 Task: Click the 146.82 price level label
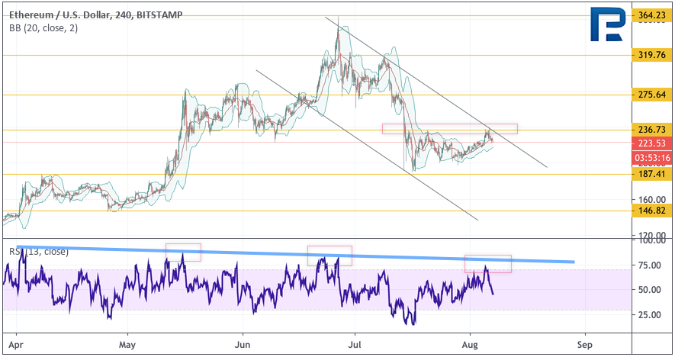point(651,211)
